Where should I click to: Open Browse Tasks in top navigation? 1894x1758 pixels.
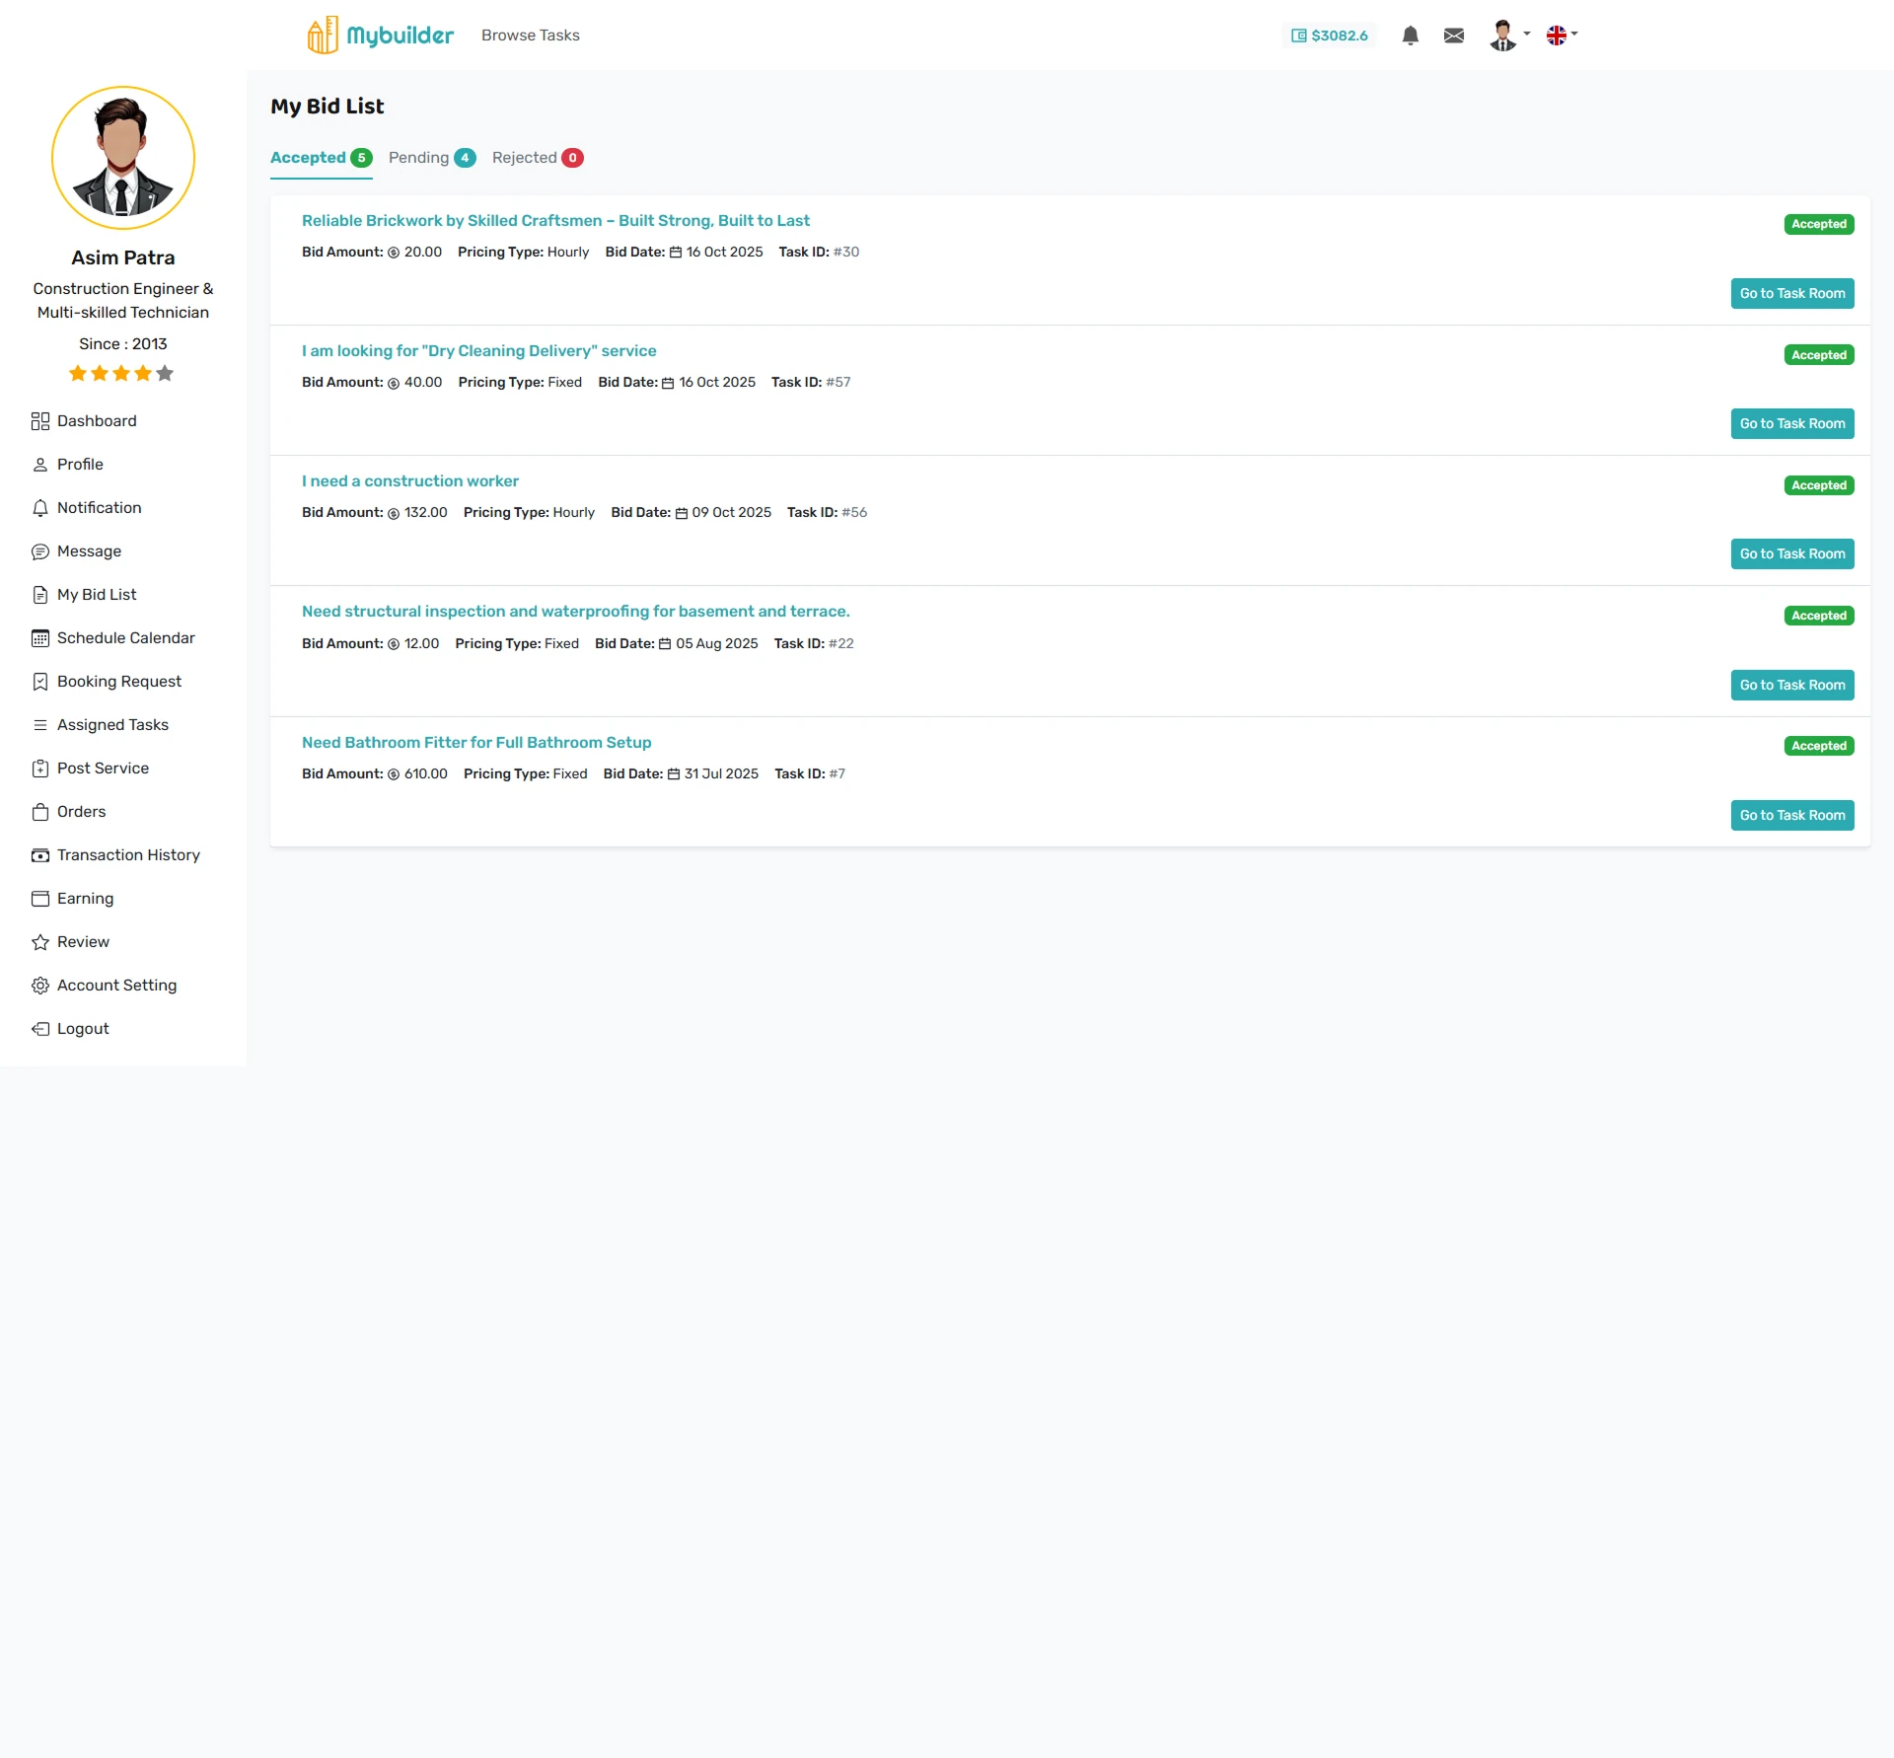(x=530, y=36)
